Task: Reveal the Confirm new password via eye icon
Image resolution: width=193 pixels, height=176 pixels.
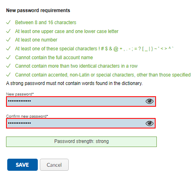Action: click(x=150, y=123)
